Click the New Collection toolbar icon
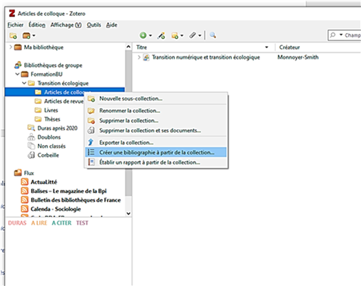Image resolution: width=361 pixels, height=286 pixels. [x=13, y=36]
